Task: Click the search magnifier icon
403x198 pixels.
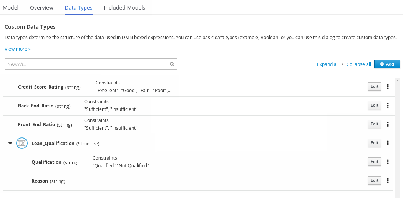Action: 172,64
